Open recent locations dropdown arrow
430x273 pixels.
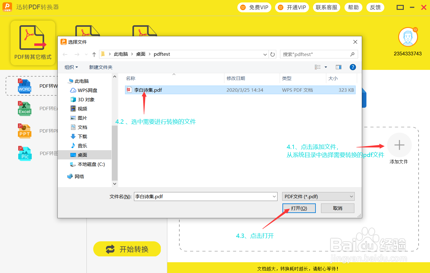86,54
